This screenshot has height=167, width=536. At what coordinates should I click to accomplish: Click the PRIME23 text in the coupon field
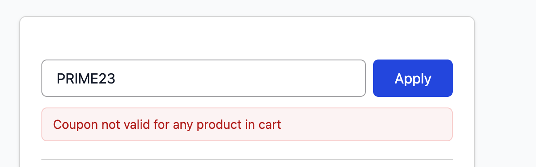click(x=86, y=79)
